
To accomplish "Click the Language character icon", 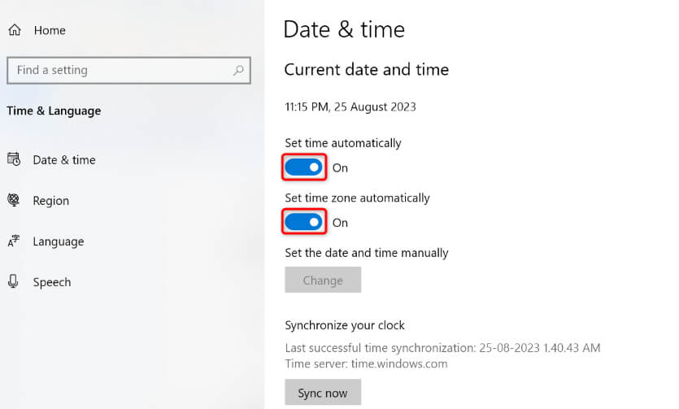I will click(x=14, y=241).
